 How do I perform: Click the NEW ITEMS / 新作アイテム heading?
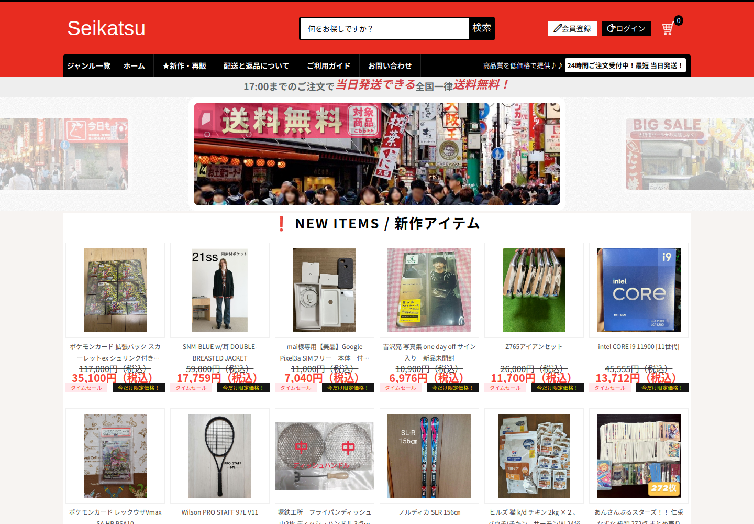coord(387,224)
